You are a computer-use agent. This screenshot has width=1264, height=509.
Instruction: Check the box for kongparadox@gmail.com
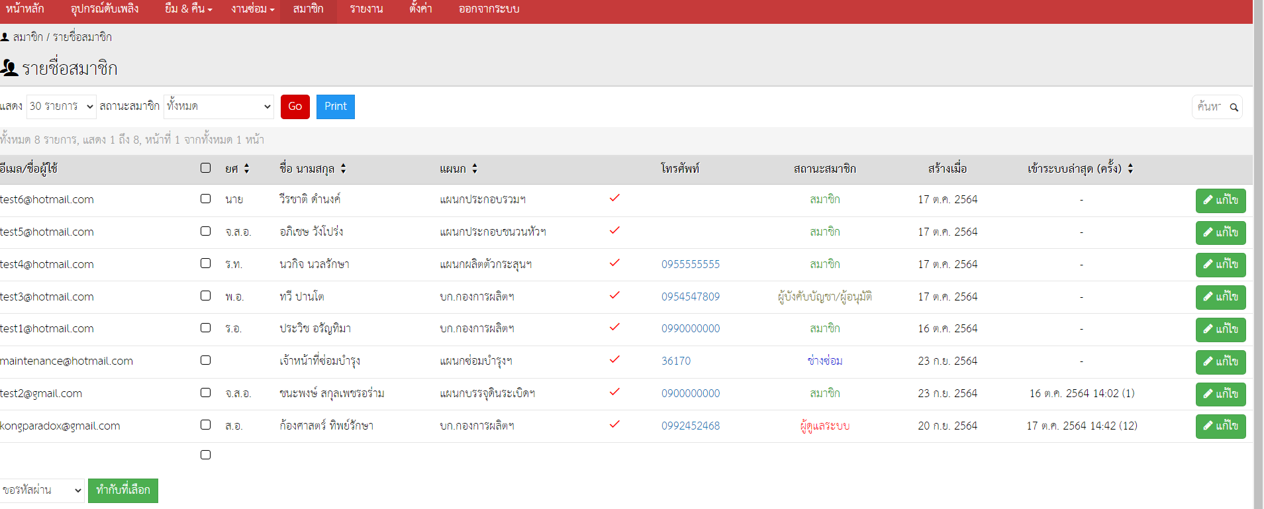pos(206,425)
